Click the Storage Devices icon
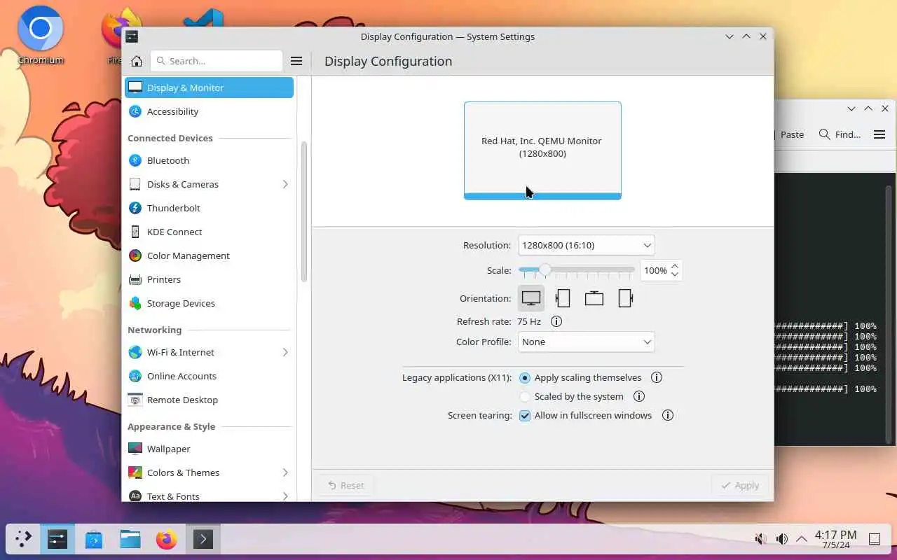 click(x=135, y=303)
